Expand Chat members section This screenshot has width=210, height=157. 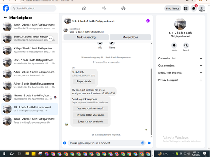180,66
